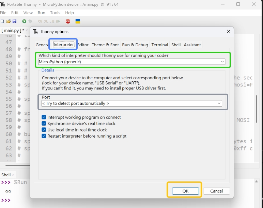Select the Interpreter tab
Viewport: 263px width, 208px height.
point(64,45)
